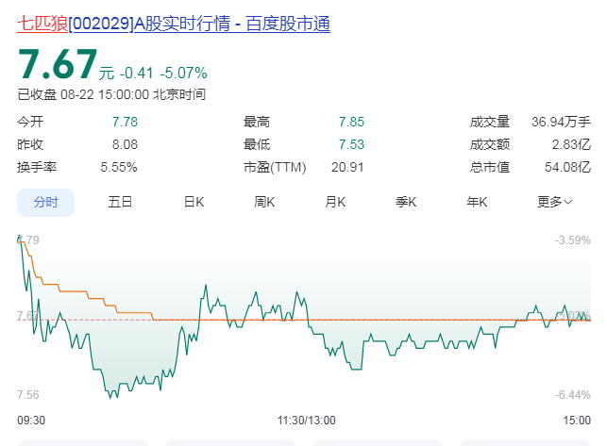Click the 昨收 label
The height and width of the screenshot is (446, 607).
click(x=30, y=144)
